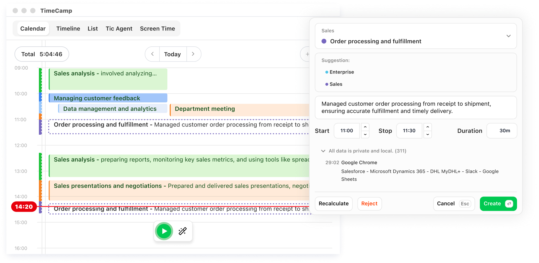Viewport: 539px width, 263px height.
Task: Go to the previous day using left chevron
Action: tap(152, 54)
